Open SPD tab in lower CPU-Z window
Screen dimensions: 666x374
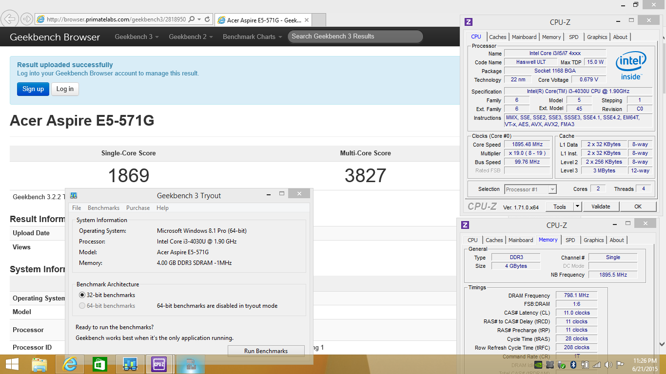pos(570,240)
